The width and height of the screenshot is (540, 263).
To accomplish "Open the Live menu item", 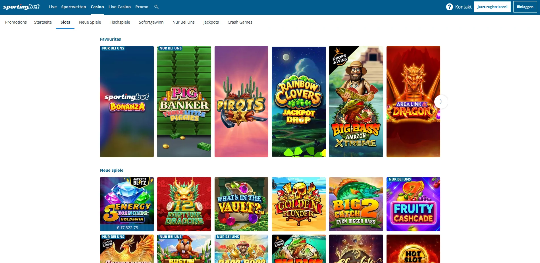I will pyautogui.click(x=53, y=7).
